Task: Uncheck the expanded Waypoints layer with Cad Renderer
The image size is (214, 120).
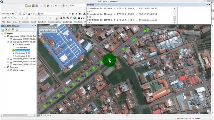Action: tap(11, 42)
